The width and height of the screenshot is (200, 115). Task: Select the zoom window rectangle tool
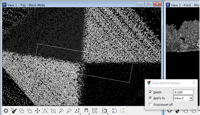coord(53,111)
